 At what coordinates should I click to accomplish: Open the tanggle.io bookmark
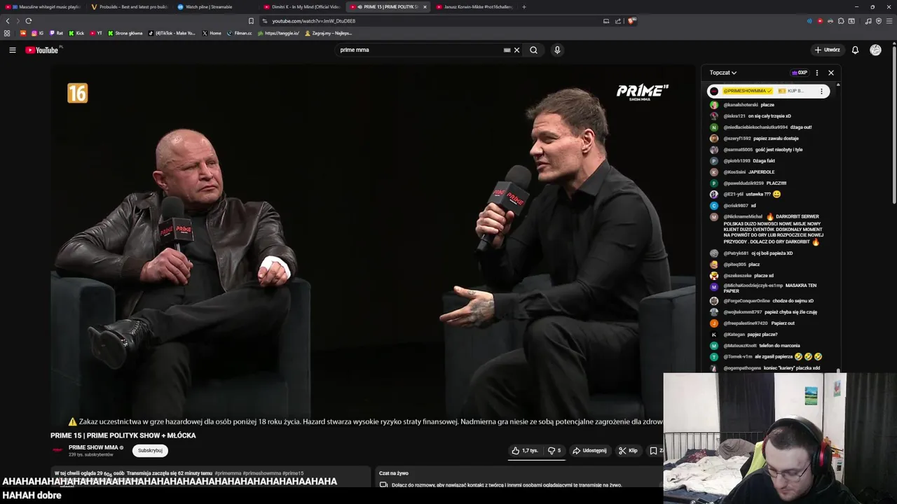(x=279, y=33)
